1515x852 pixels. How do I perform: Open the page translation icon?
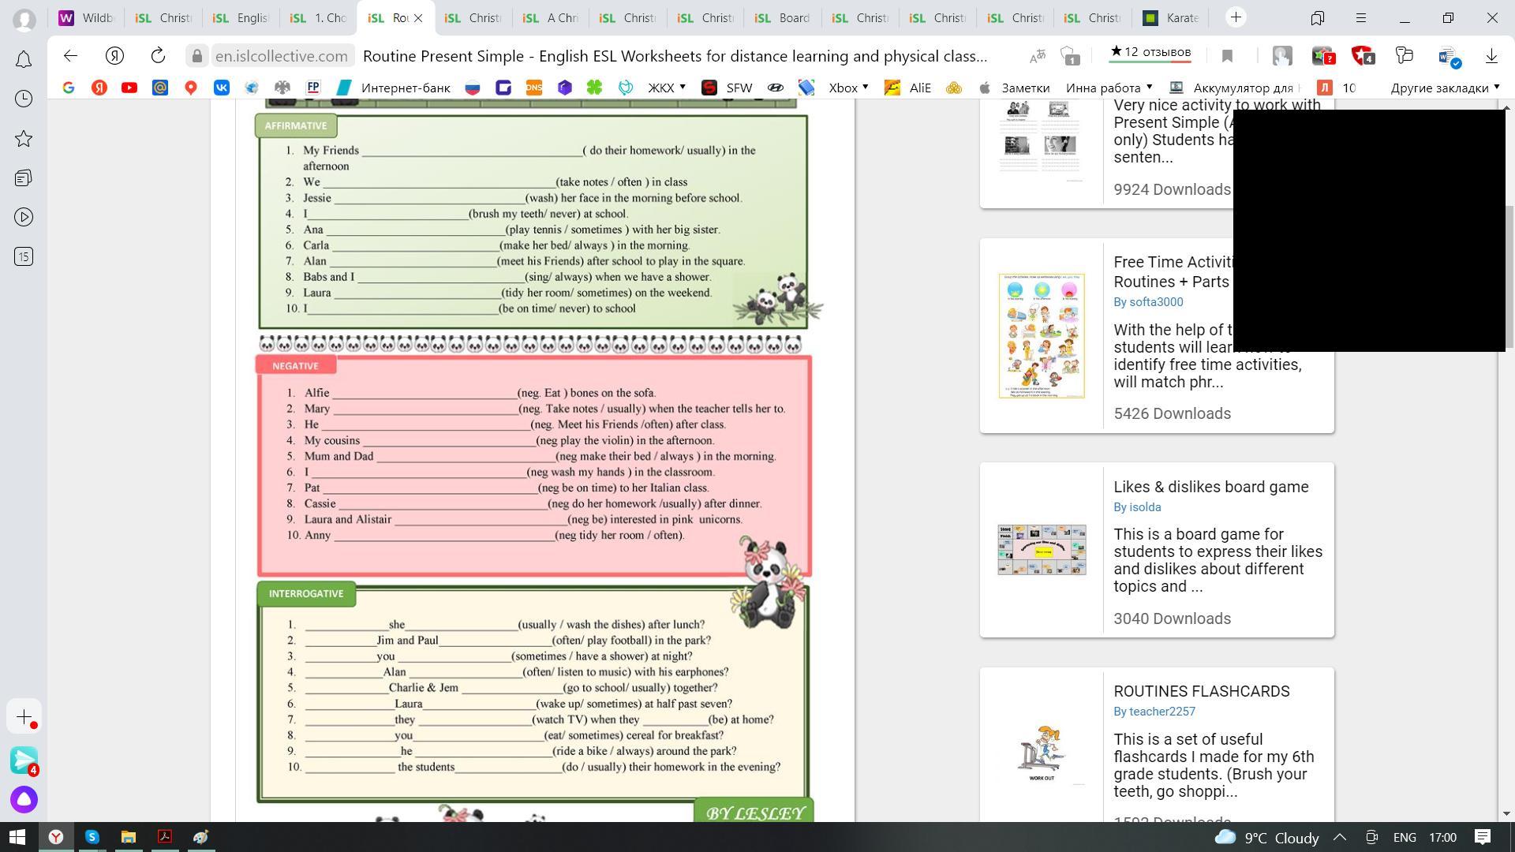coord(1038,55)
